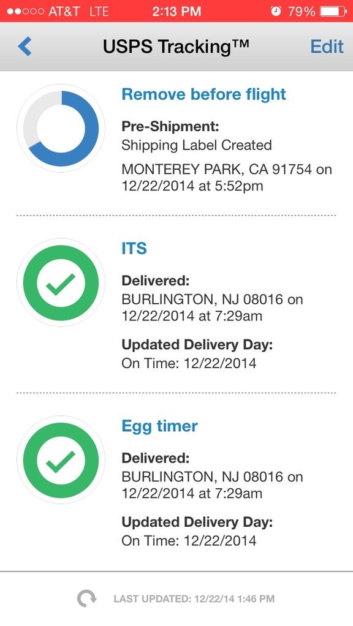Screen dimensions: 353x626
Task: Open the 'Egg timer' package details
Action: pyautogui.click(x=159, y=426)
